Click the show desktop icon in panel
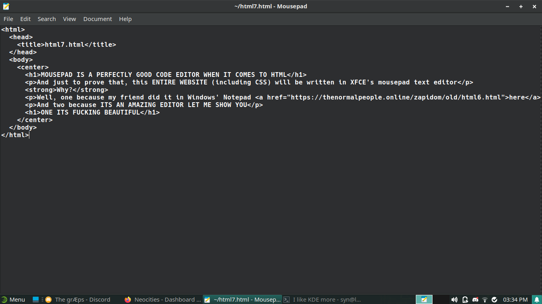This screenshot has width=542, height=304. pos(36,300)
